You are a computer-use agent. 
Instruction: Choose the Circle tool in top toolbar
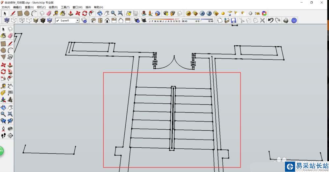pos(27,13)
